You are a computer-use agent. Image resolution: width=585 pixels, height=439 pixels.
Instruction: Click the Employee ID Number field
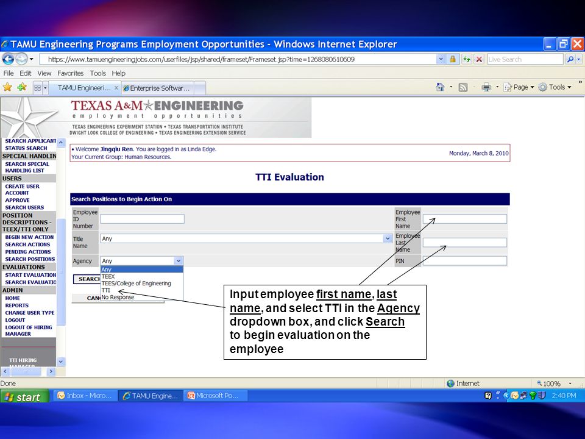142,219
